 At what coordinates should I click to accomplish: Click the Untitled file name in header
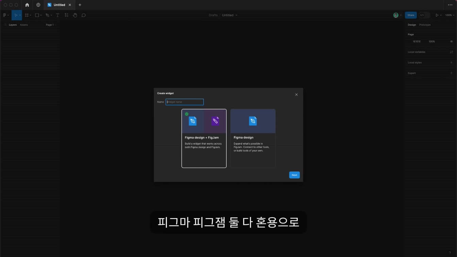tap(228, 15)
